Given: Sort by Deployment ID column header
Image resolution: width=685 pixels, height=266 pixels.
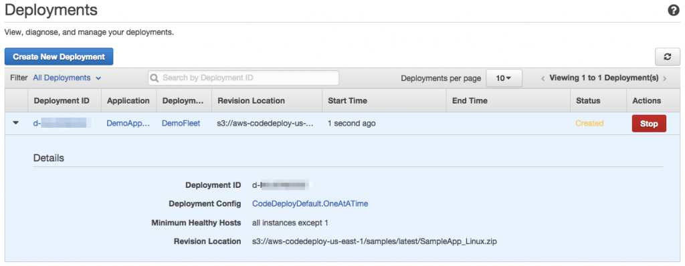Looking at the screenshot, I should [62, 101].
